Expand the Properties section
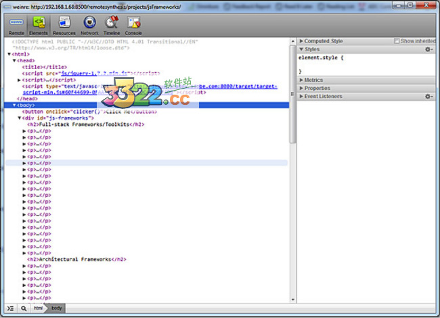 click(x=301, y=88)
